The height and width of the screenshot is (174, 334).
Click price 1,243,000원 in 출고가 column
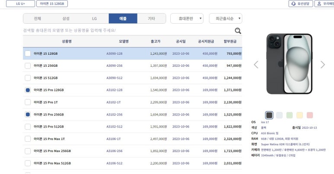pyautogui.click(x=159, y=53)
